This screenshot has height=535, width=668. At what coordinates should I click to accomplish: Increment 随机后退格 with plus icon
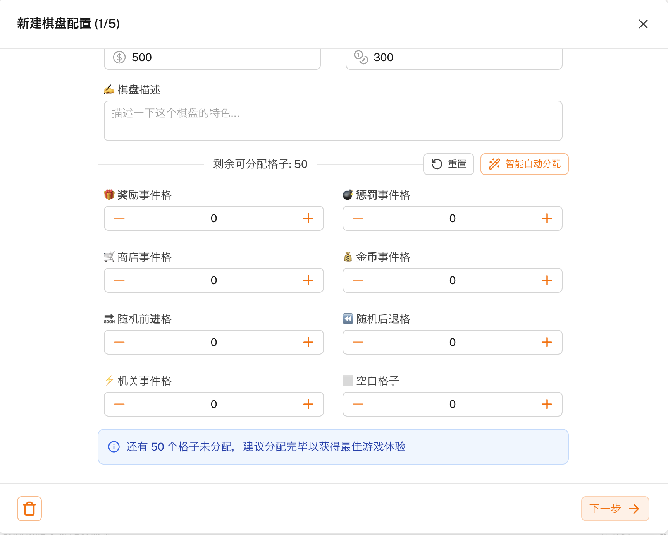547,342
